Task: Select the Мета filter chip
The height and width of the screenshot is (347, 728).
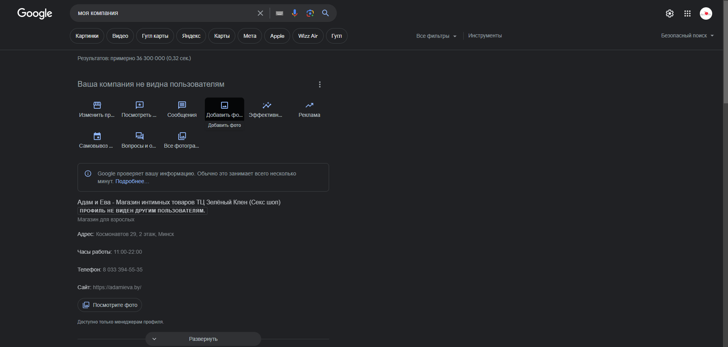Action: point(250,36)
